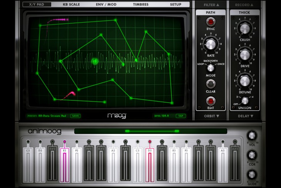
Task: Play the highlighted D3 key
Action: coord(150,165)
